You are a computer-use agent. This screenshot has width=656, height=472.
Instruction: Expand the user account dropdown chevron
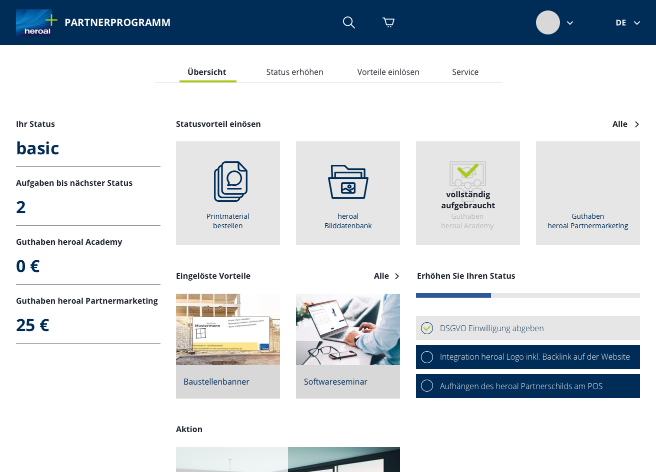click(x=570, y=23)
